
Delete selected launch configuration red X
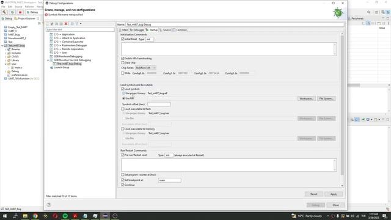[x=66, y=24]
